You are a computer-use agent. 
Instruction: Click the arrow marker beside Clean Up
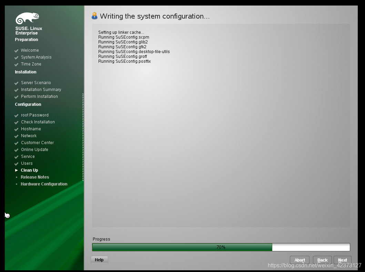coord(17,170)
